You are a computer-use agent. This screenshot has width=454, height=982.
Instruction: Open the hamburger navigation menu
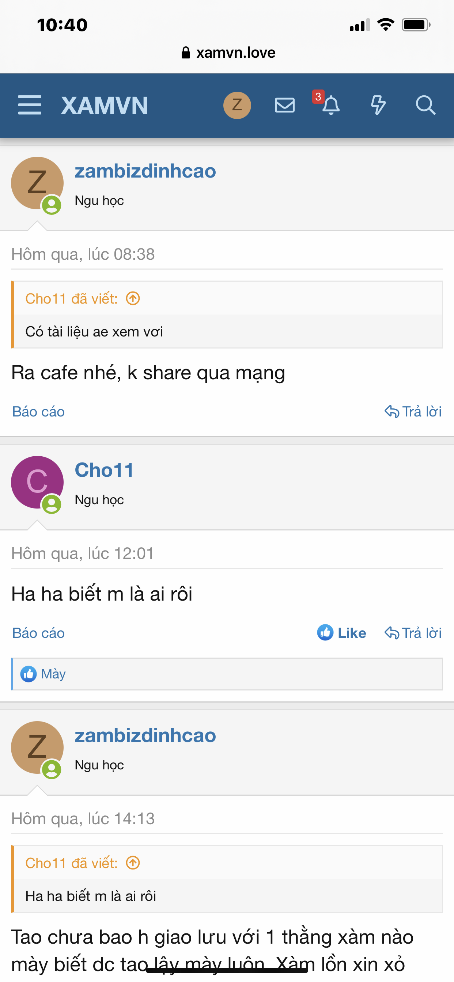[x=30, y=105]
